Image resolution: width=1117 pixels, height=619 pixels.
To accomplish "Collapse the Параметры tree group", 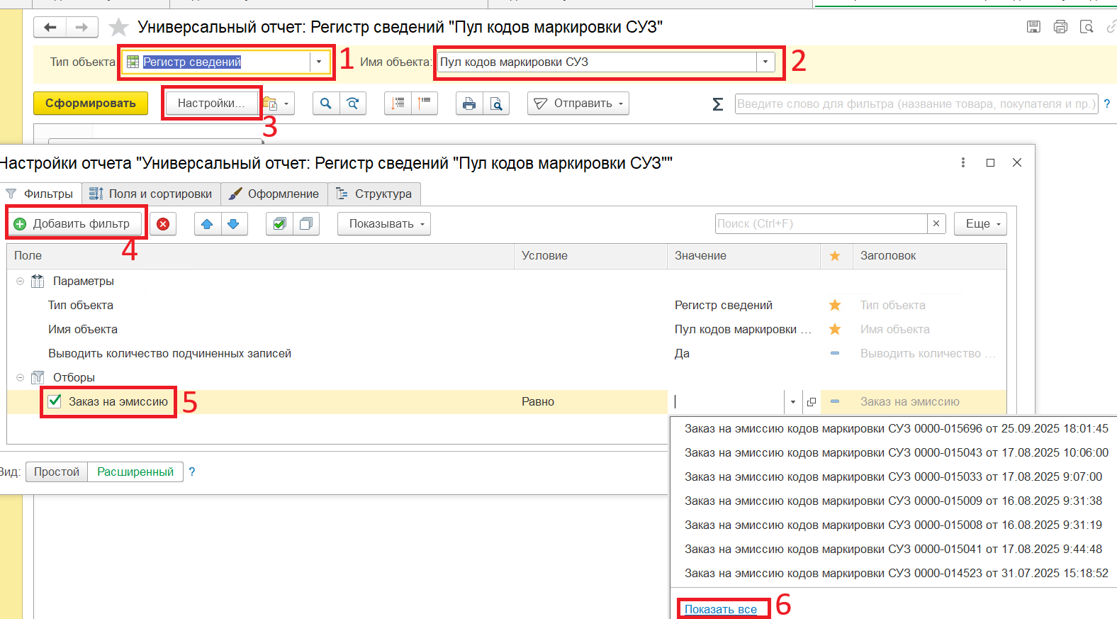I will (20, 281).
